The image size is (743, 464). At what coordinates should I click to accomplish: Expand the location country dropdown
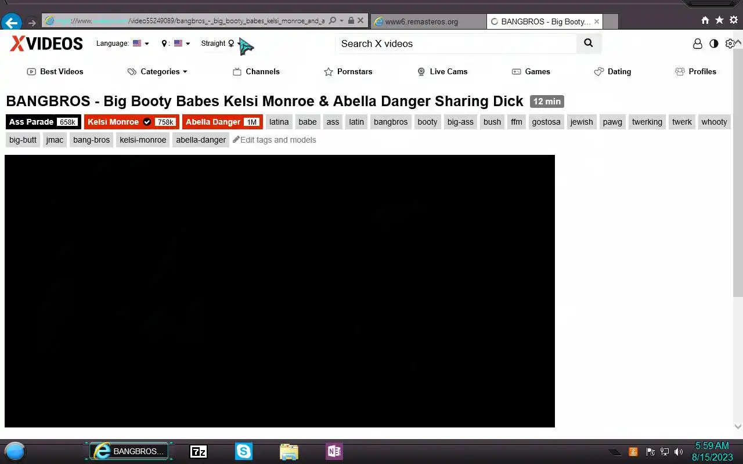click(176, 43)
